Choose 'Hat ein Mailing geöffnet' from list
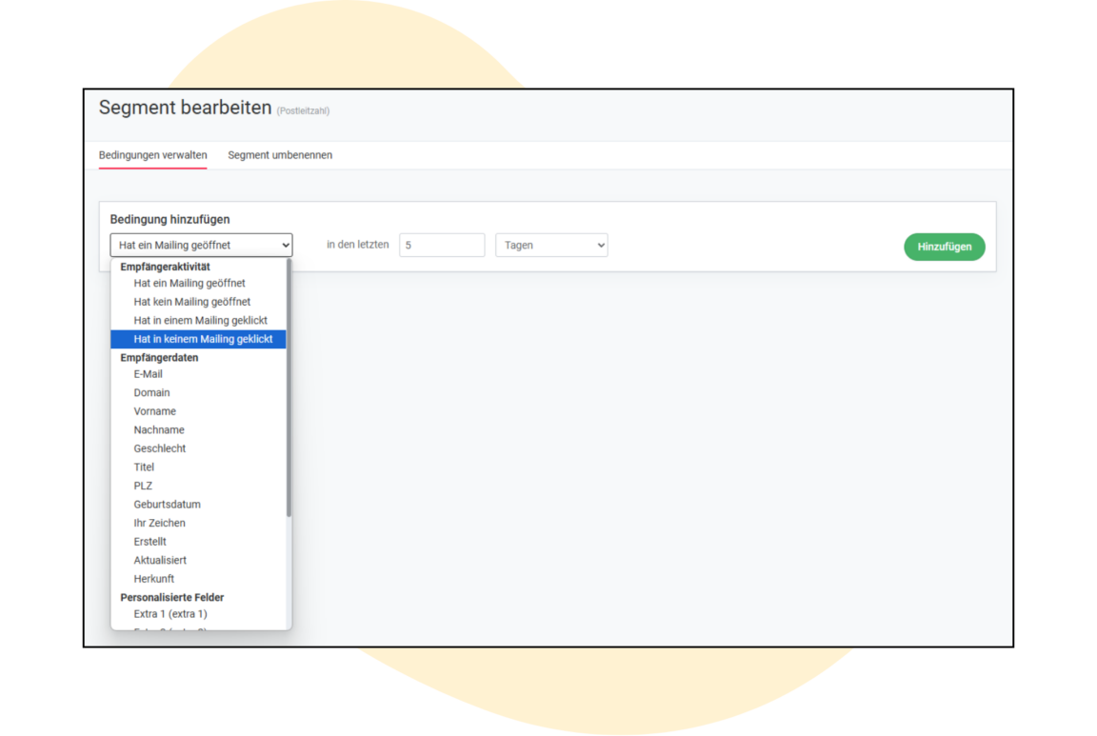The height and width of the screenshot is (736, 1097). tap(189, 283)
